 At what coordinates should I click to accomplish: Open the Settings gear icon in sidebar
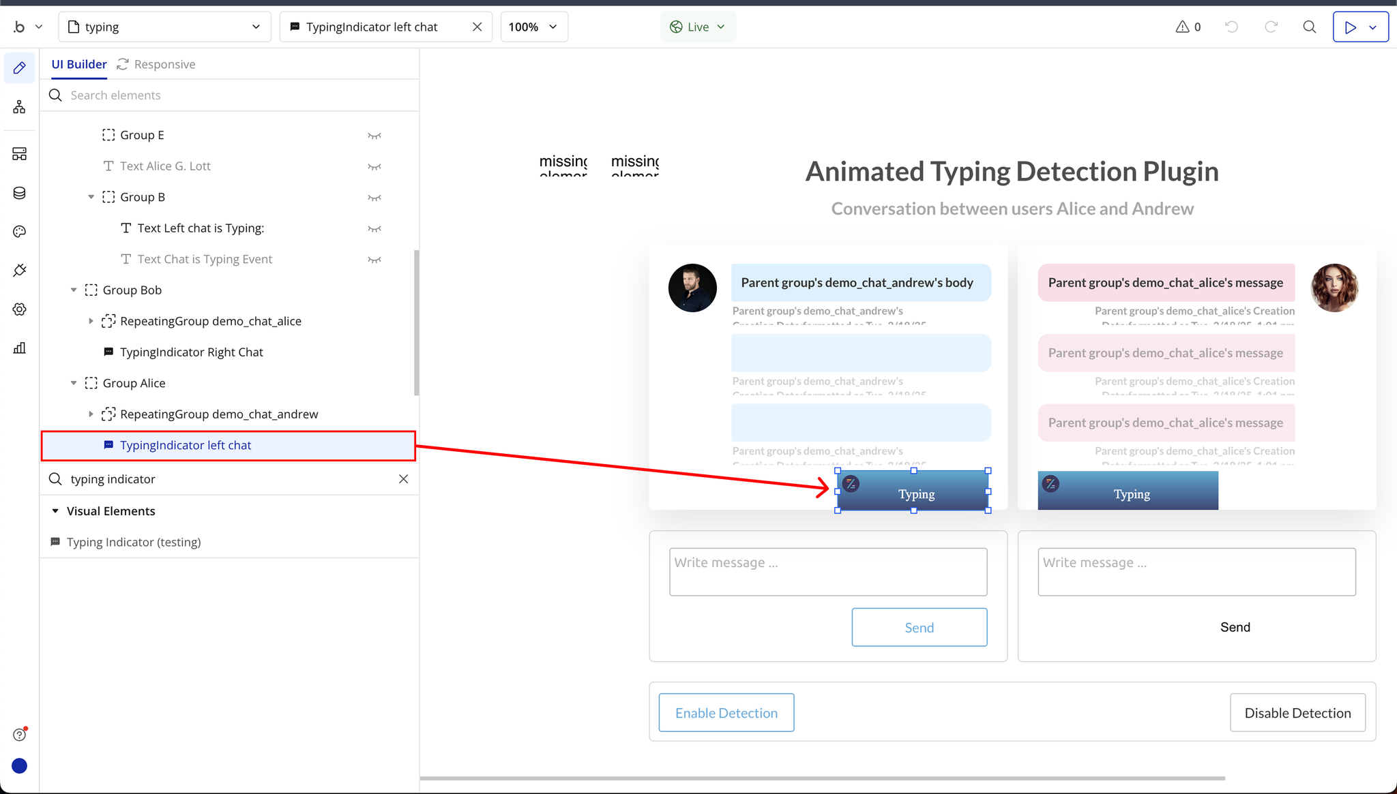tap(19, 309)
